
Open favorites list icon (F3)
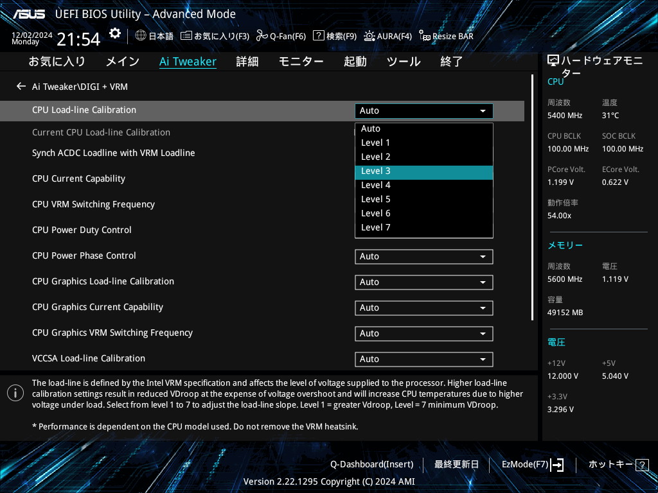pos(186,36)
